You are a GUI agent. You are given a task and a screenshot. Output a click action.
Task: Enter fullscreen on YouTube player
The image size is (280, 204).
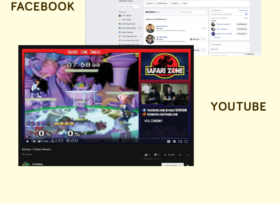tap(186, 141)
